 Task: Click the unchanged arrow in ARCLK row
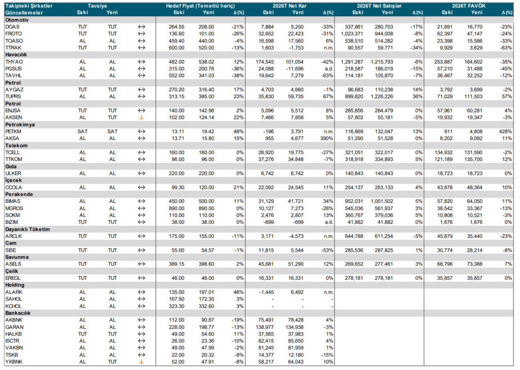coord(142,237)
